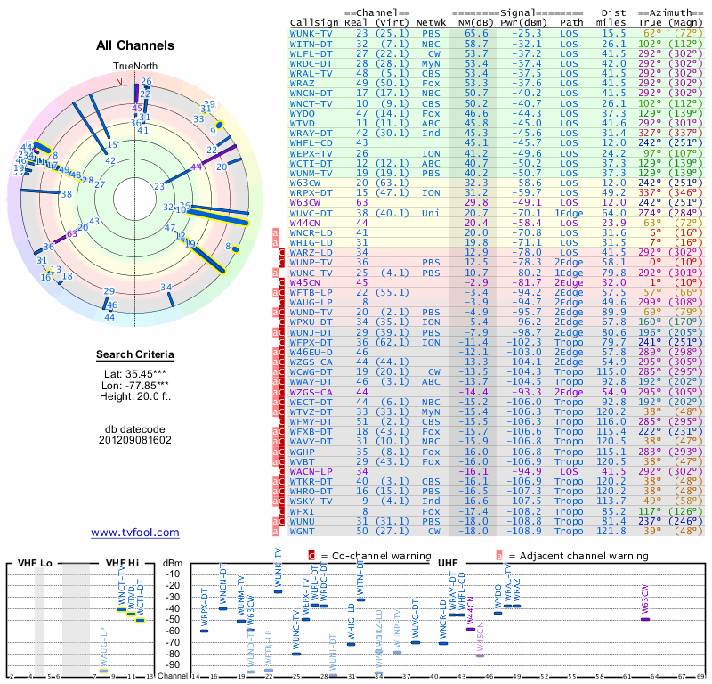Click the TrueNorth label above the radar
The width and height of the screenshot is (712, 684).
pyautogui.click(x=135, y=66)
